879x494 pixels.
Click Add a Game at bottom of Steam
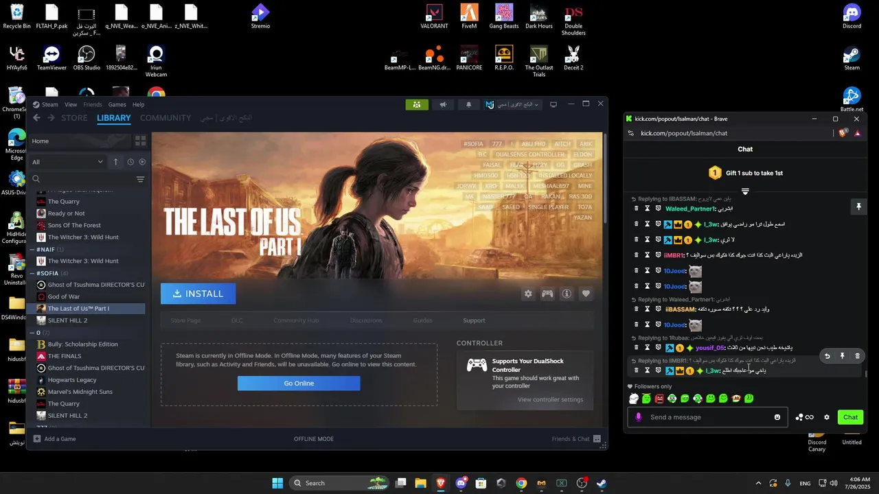[55, 439]
